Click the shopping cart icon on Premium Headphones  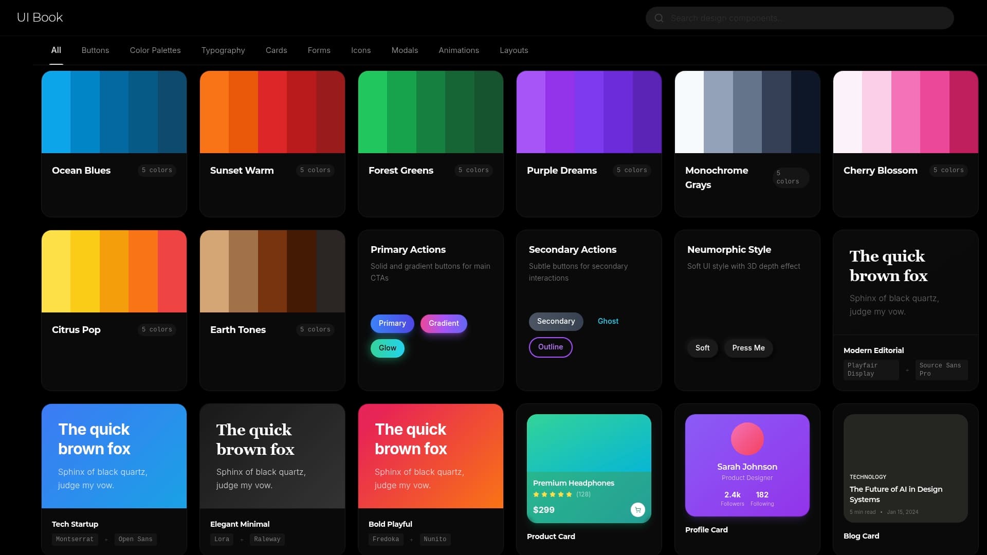coord(637,510)
